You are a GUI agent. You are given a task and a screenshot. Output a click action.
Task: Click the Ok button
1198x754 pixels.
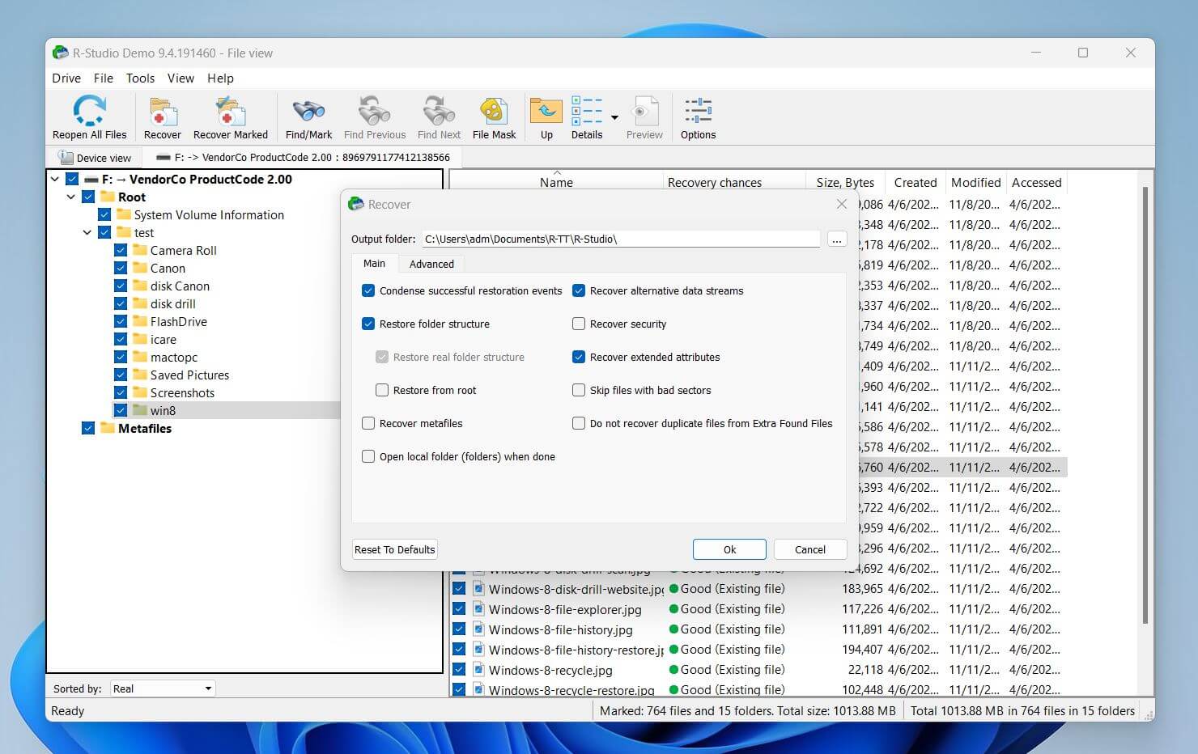729,549
